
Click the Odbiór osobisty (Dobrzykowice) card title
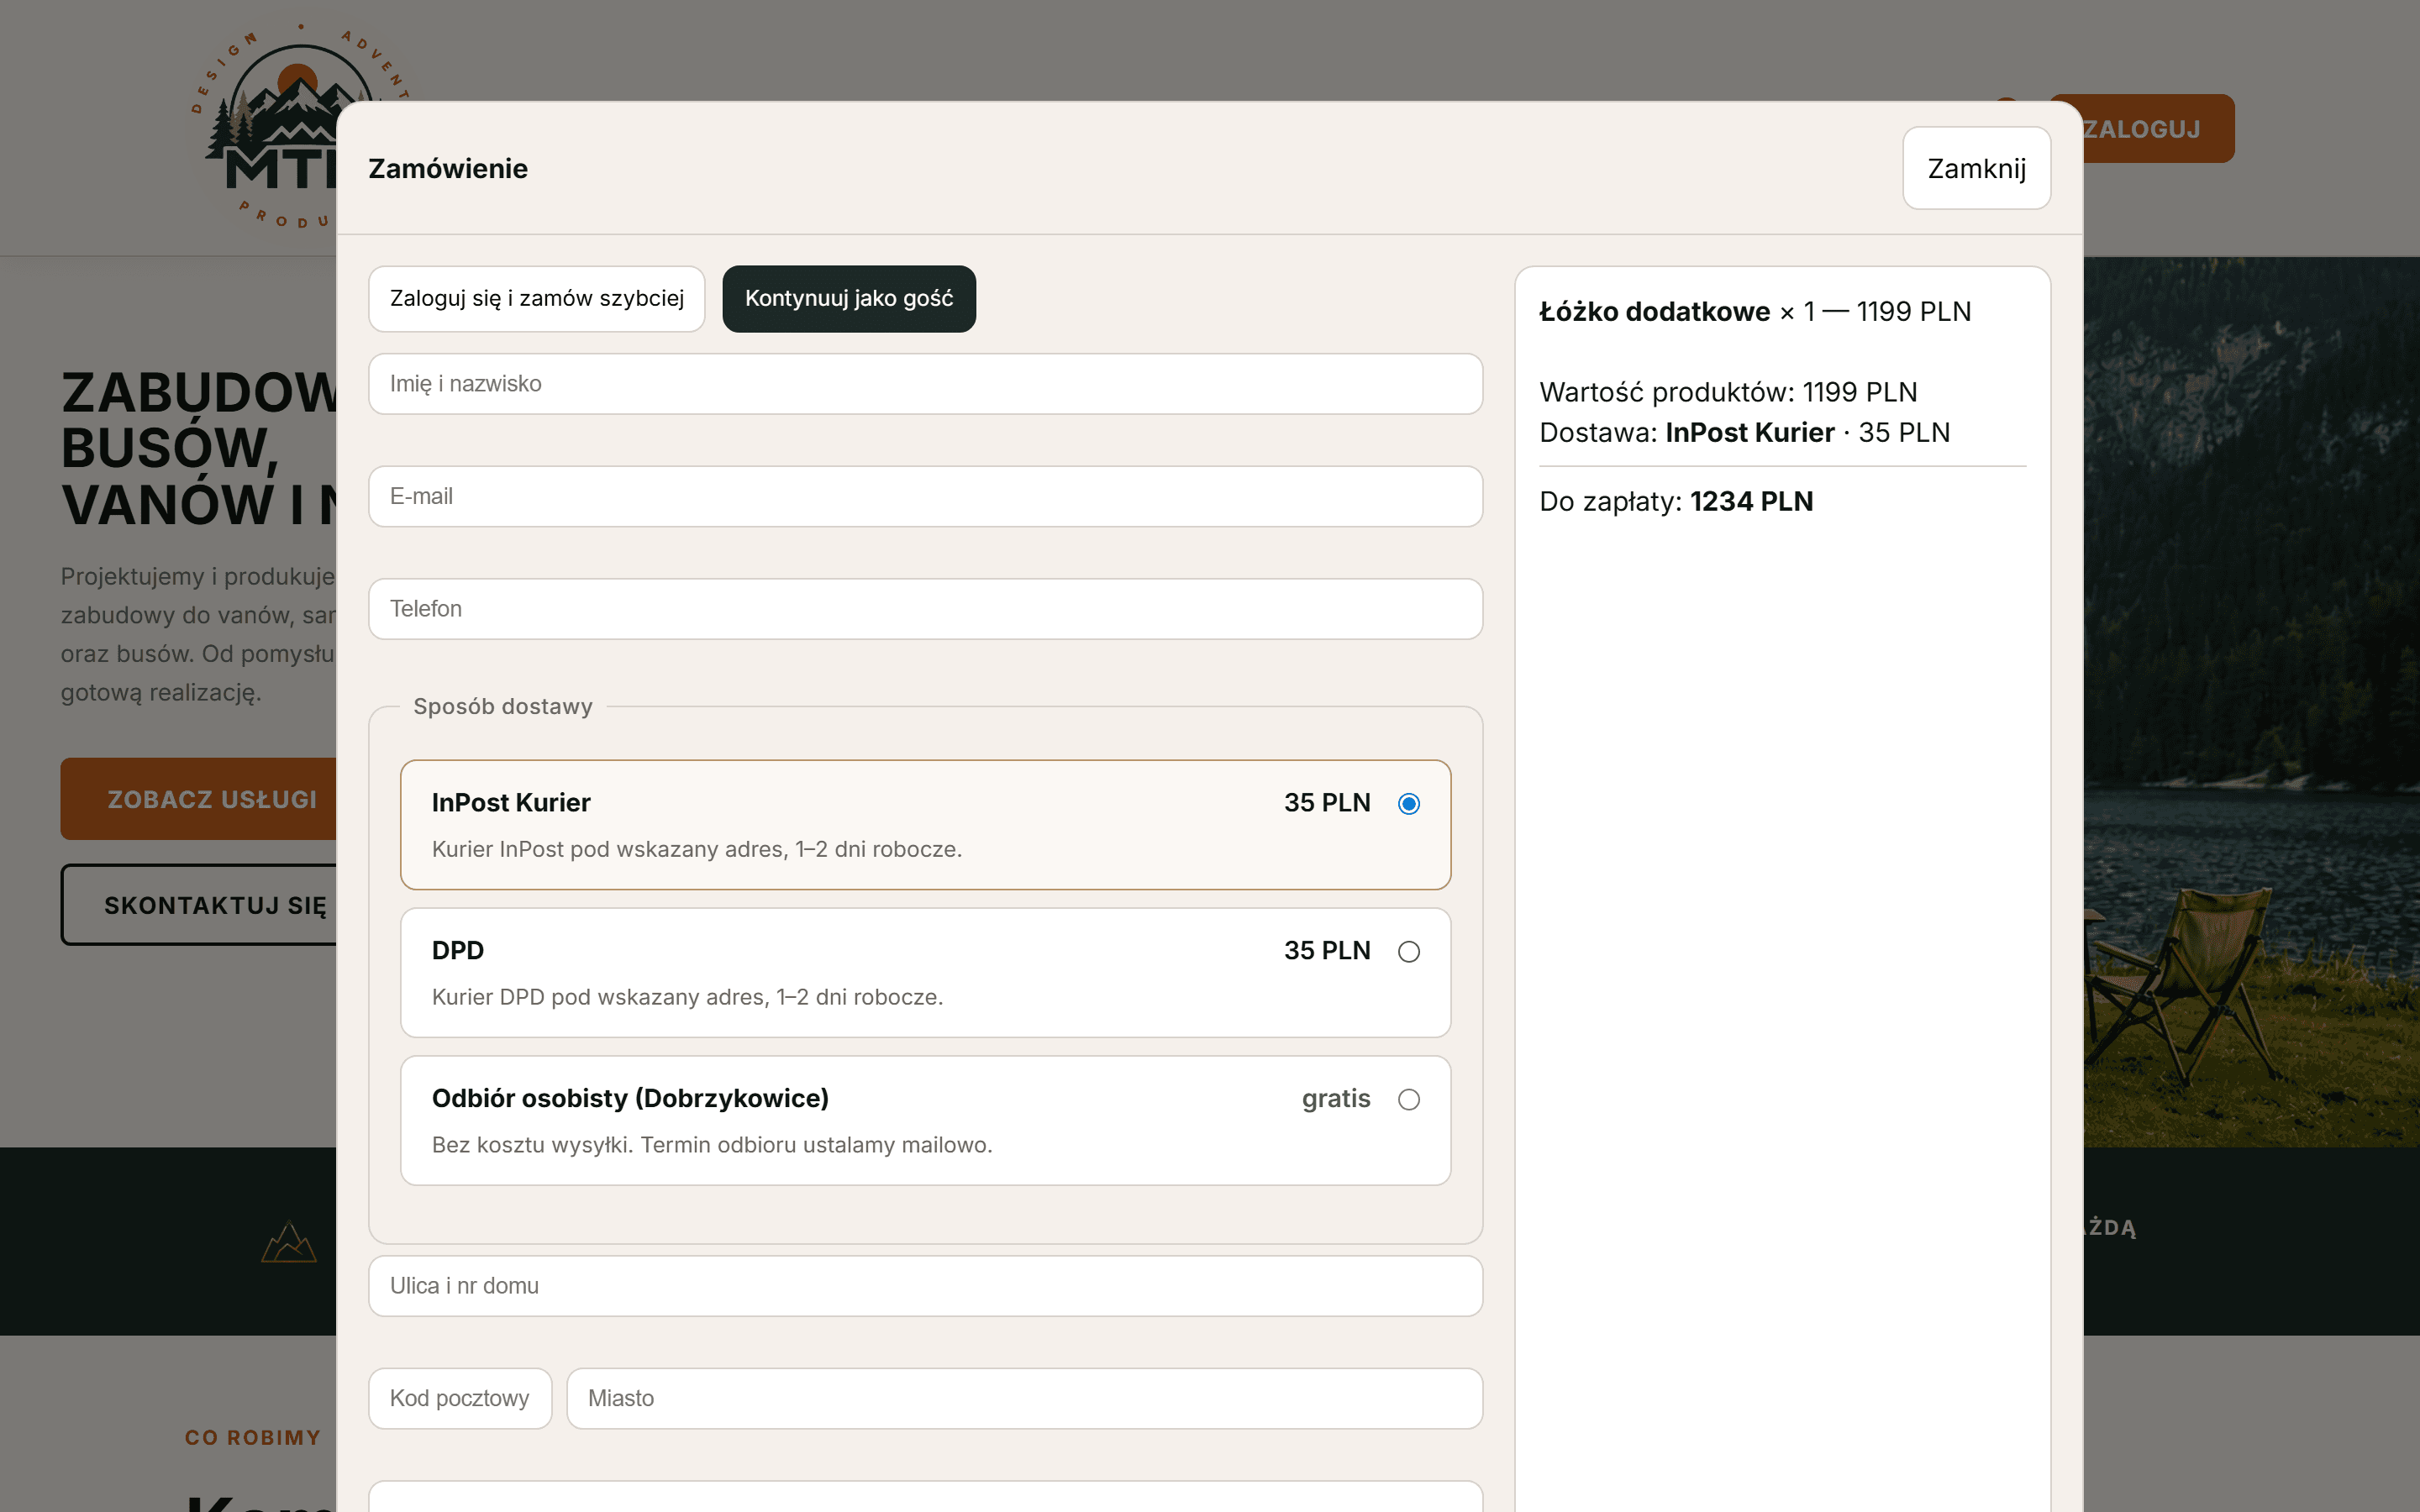(x=630, y=1098)
